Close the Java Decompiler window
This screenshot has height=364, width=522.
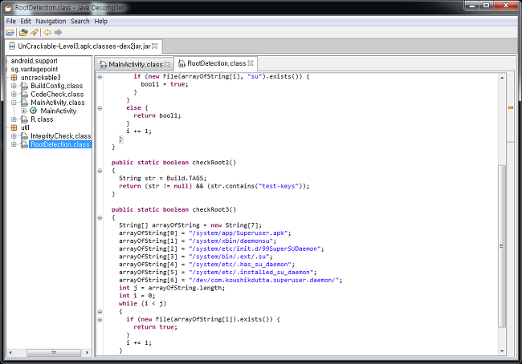point(506,6)
